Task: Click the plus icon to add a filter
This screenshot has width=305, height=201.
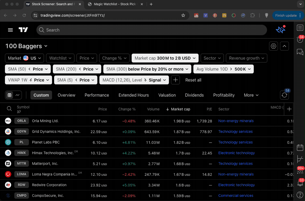Action: [x=175, y=80]
